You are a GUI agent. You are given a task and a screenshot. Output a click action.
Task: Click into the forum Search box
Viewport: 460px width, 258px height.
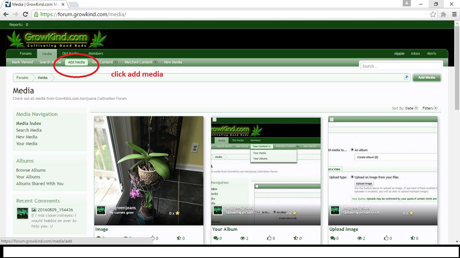[x=401, y=66]
